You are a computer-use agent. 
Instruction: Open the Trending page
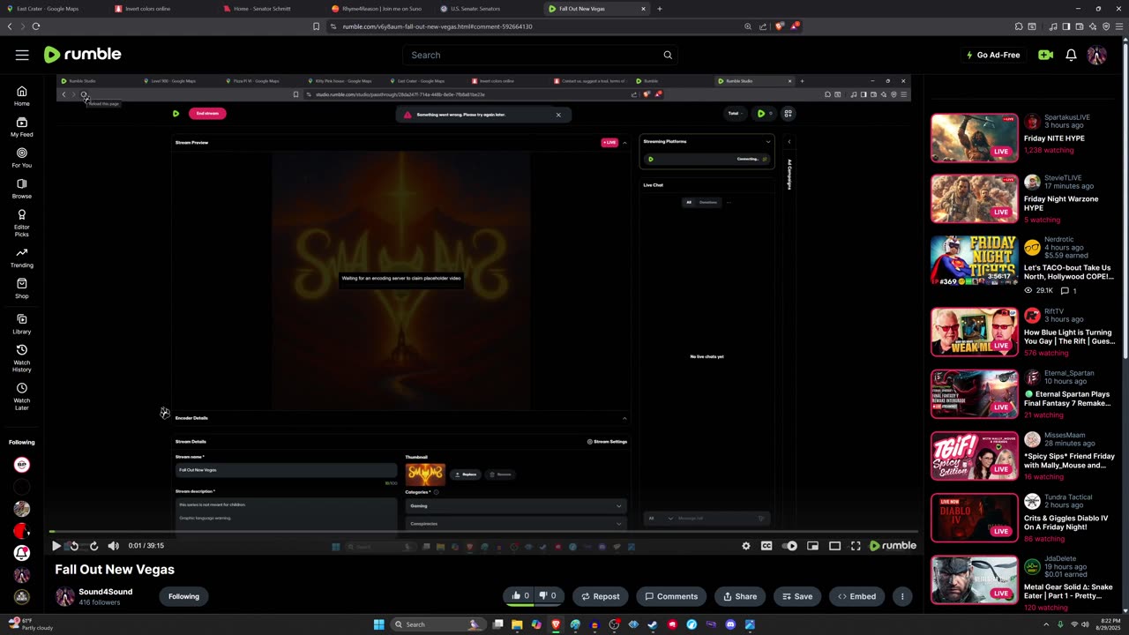coord(22,258)
